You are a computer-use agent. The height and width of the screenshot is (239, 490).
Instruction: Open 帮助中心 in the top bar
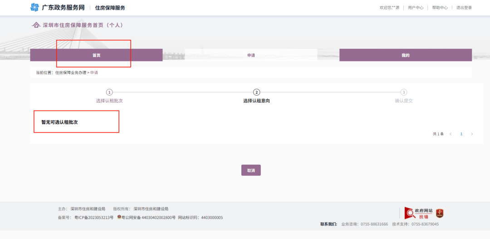point(440,8)
